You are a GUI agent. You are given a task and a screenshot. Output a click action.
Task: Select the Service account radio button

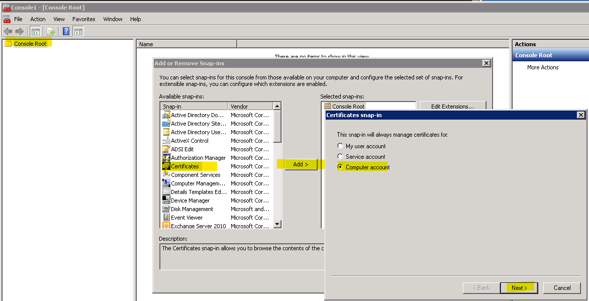340,157
